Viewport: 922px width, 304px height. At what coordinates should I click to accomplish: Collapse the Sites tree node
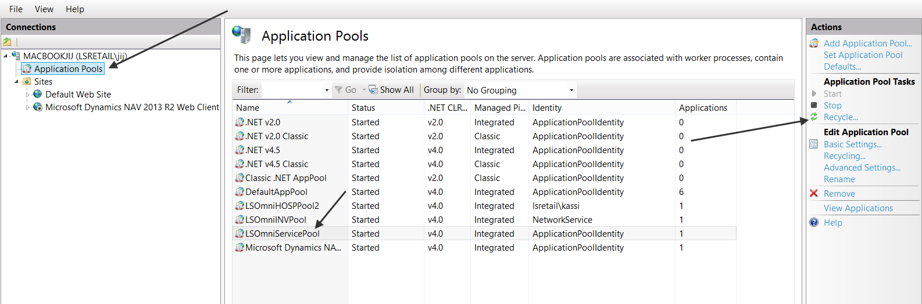coord(16,82)
